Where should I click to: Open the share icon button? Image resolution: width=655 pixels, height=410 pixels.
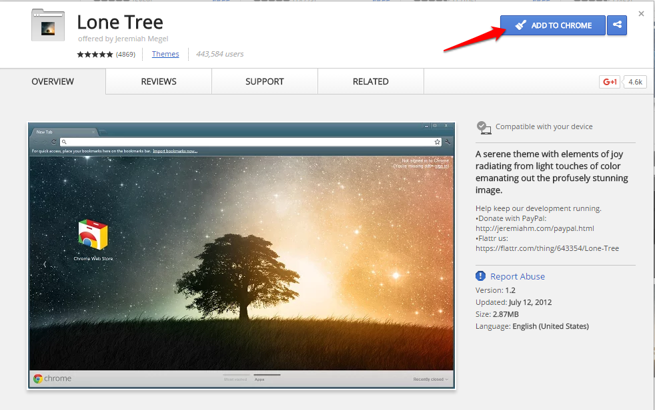pyautogui.click(x=617, y=25)
